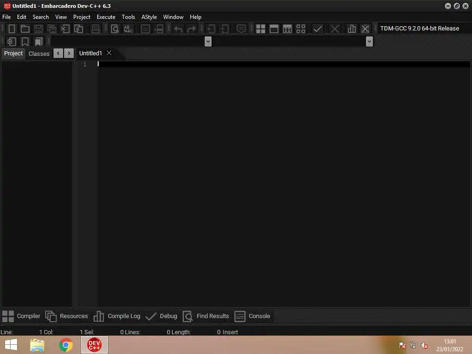Viewport: 472px width, 354px height.
Task: Open the Edit menu
Action: 21,17
